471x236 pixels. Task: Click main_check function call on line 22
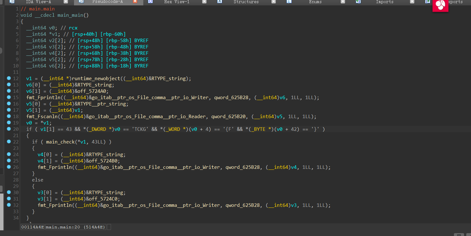click(60, 142)
